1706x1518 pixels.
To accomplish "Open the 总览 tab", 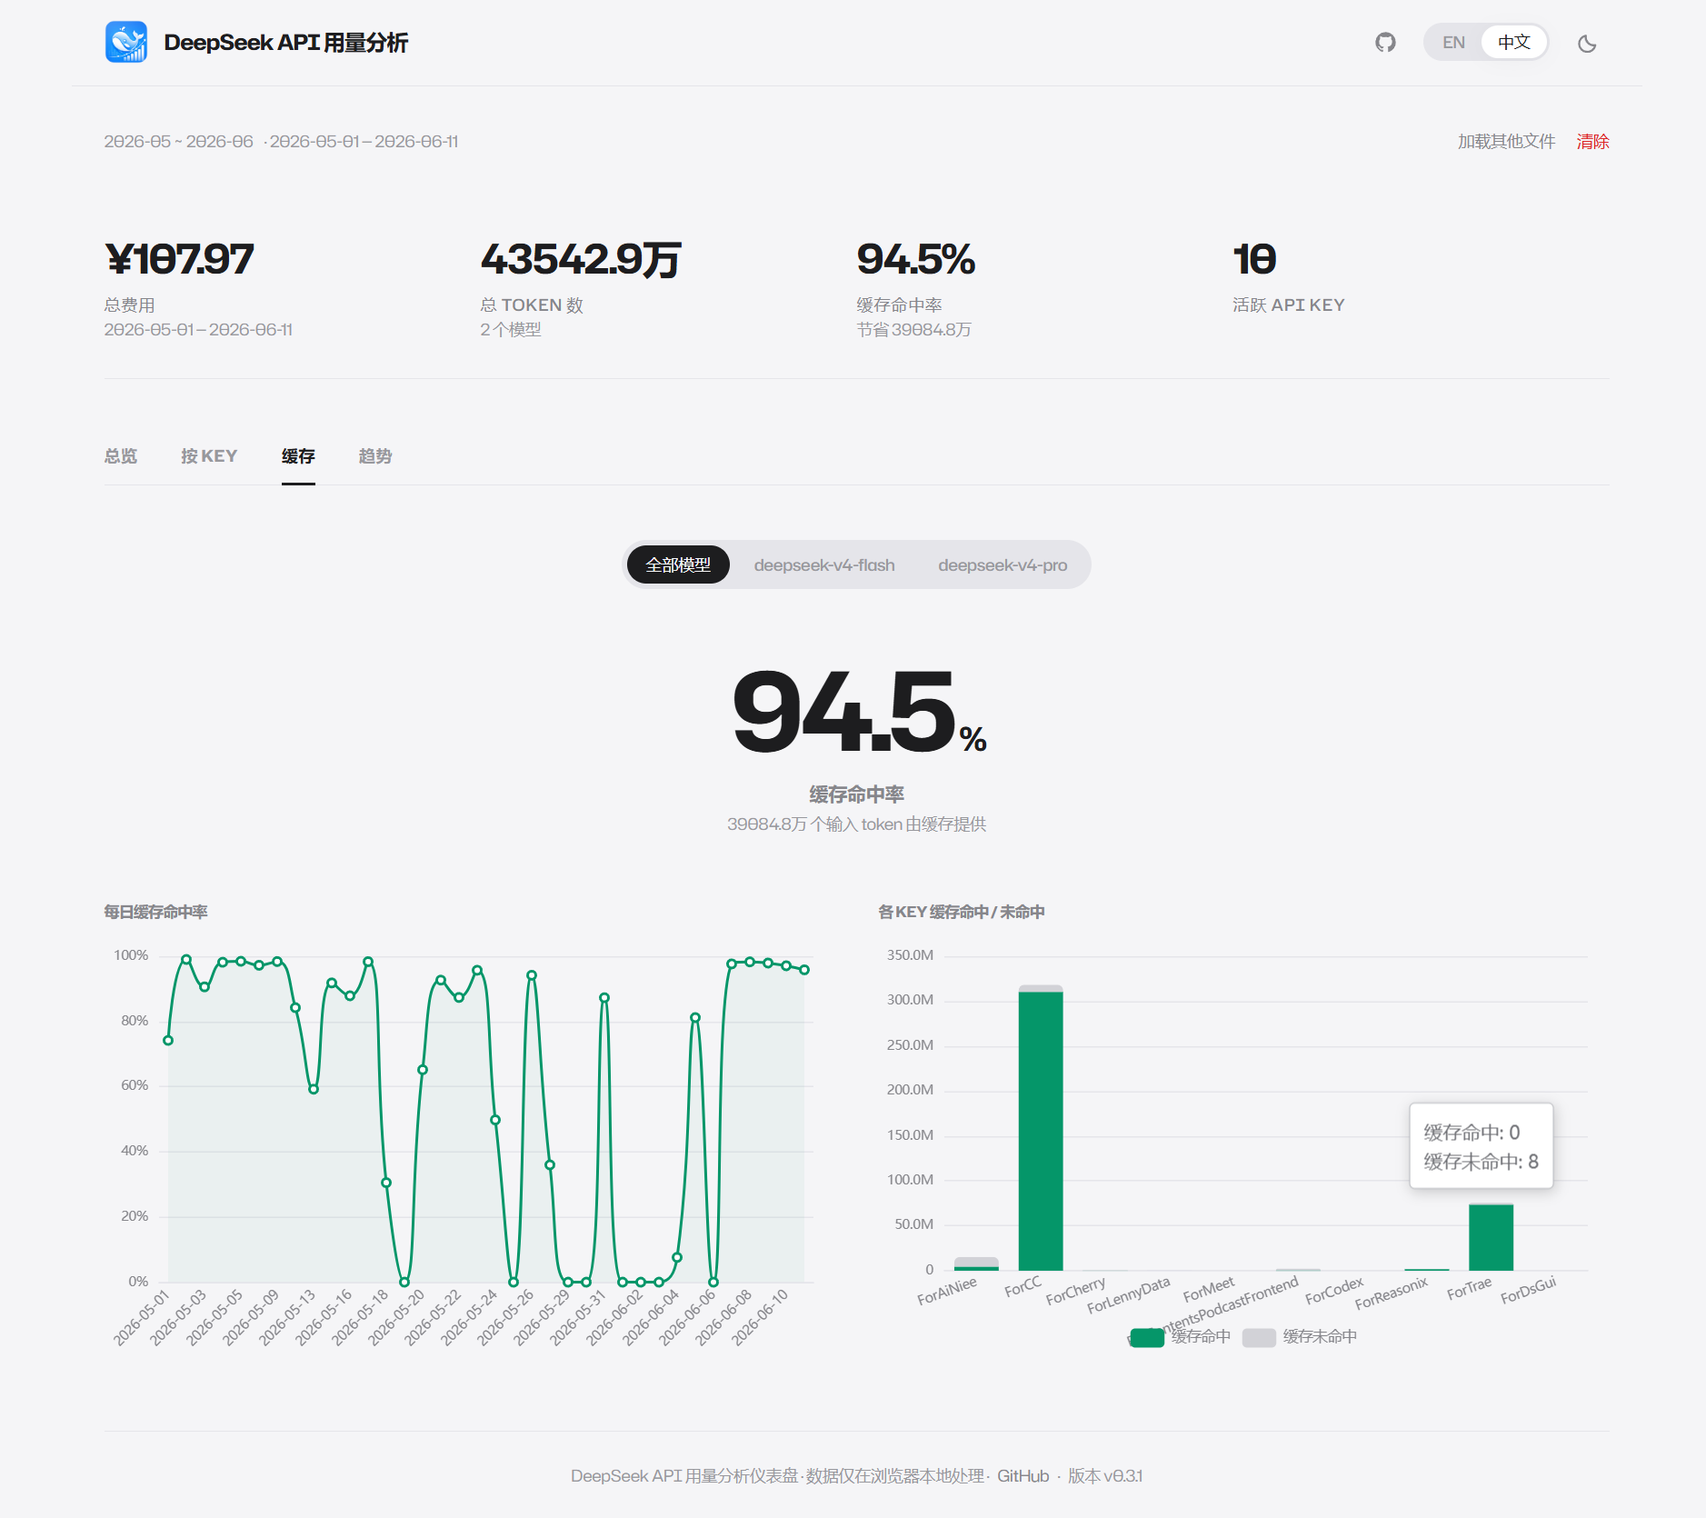I will (x=121, y=456).
